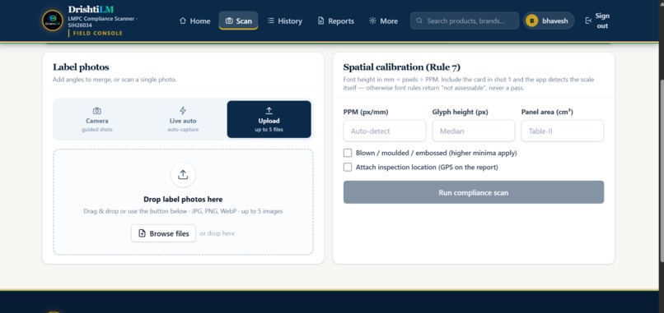Click the LMPC Compliance Scanner subtitle
664x313 pixels.
coord(102,21)
